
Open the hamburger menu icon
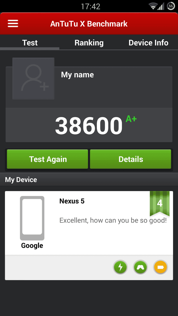click(x=13, y=24)
